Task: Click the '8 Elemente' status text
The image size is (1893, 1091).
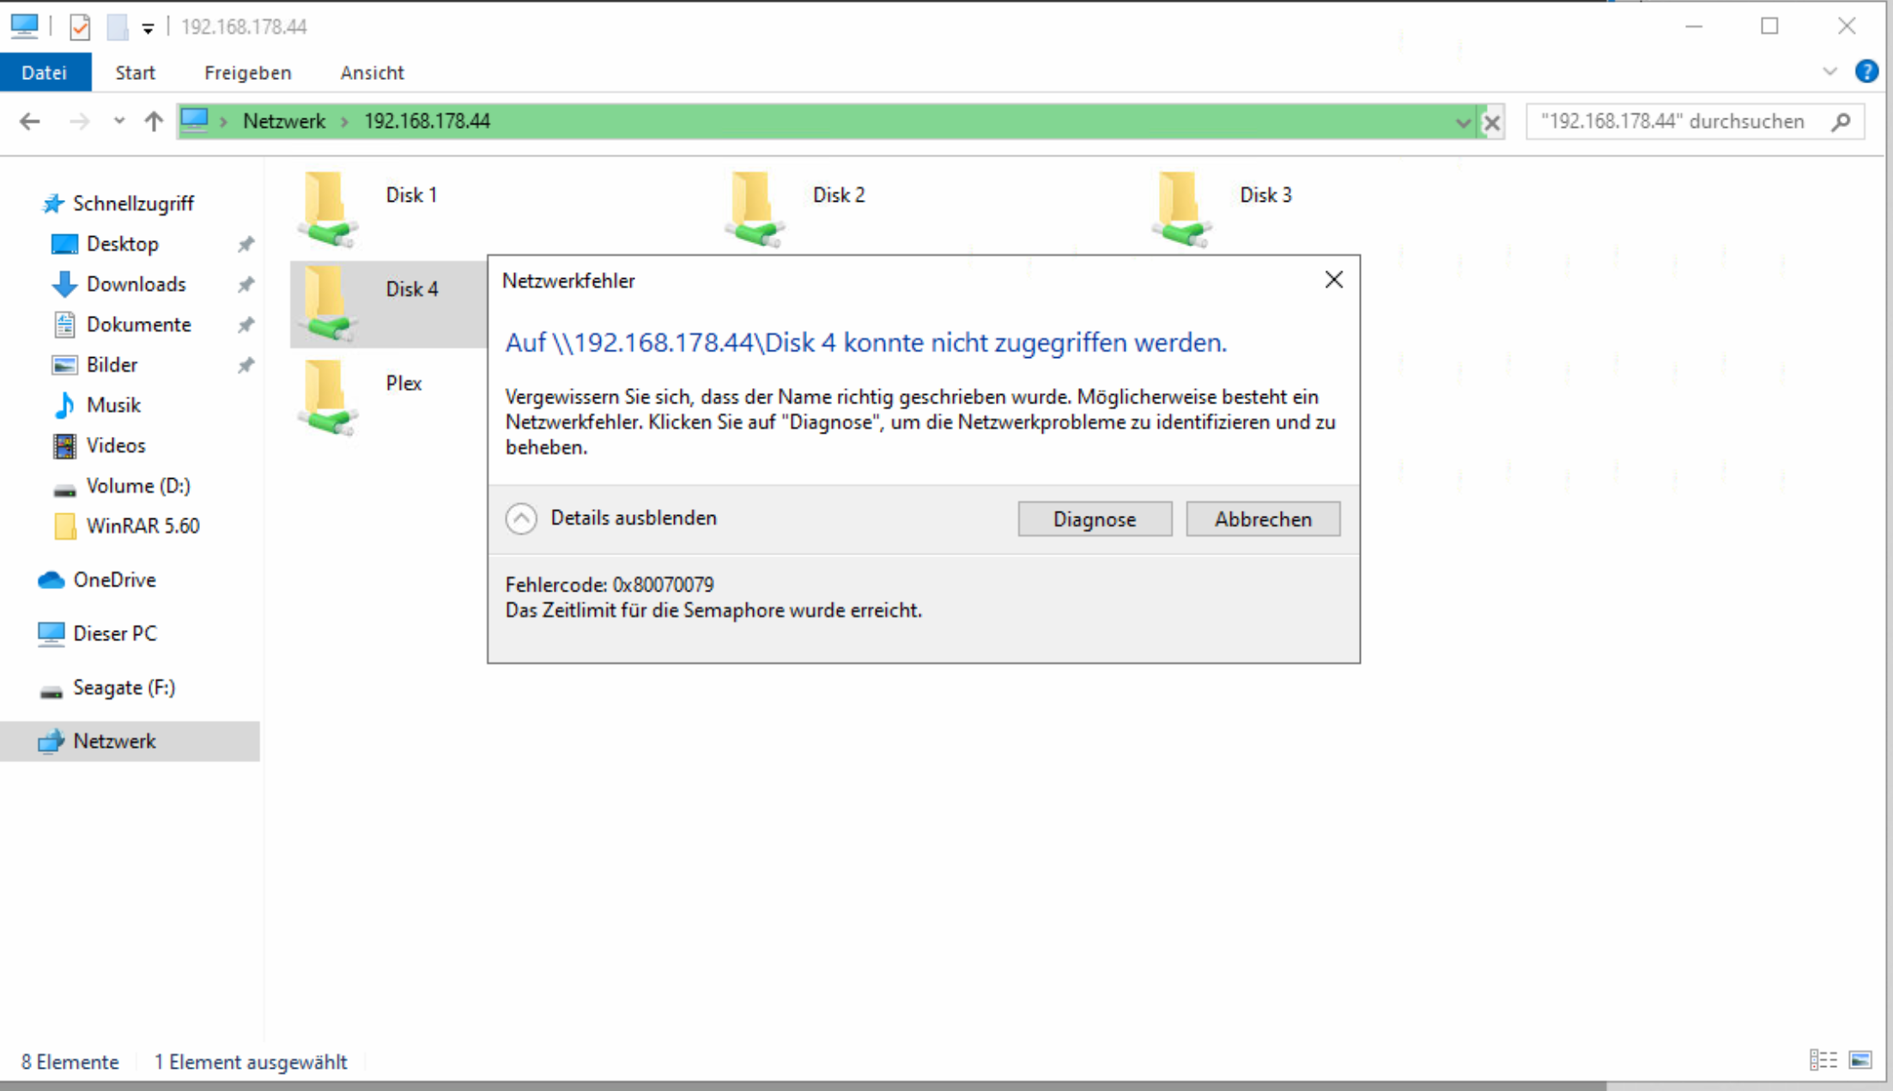Action: coord(70,1063)
